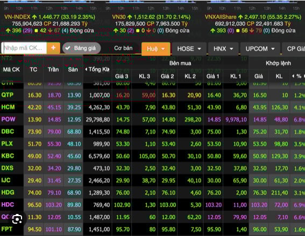
Task: Open the FPT stock symbol
Action: [7, 229]
